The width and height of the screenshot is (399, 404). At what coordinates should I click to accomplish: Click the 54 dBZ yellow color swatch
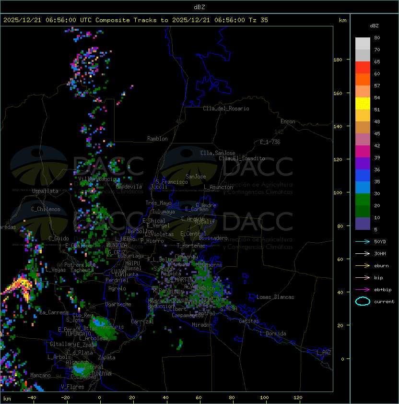363,103
